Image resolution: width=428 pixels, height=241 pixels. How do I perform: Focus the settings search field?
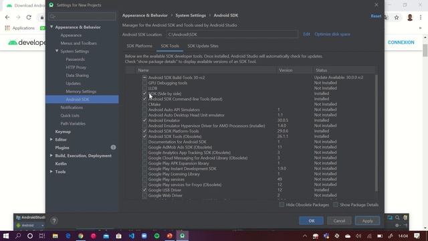[x=82, y=16]
